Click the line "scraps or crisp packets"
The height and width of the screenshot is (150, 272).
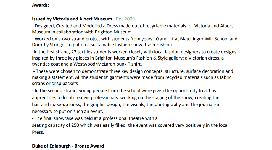55,83
